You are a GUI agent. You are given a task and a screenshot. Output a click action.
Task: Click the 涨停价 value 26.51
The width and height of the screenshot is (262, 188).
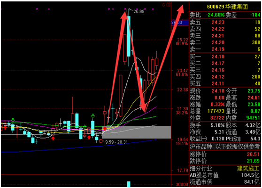pyautogui.click(x=254, y=154)
